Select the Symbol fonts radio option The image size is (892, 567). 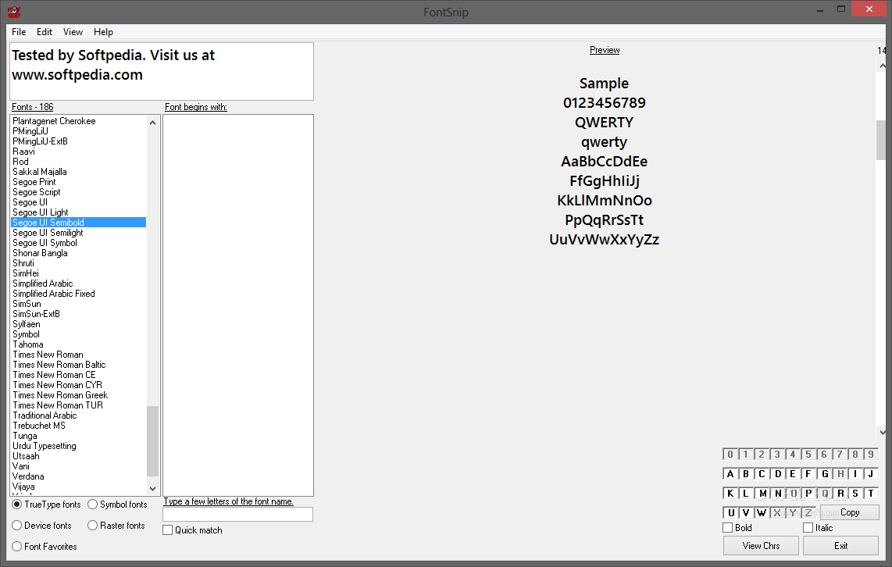click(x=117, y=505)
